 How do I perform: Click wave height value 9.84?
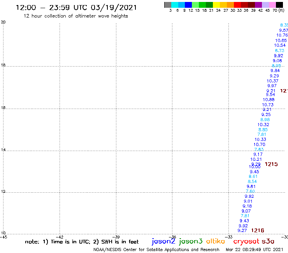coord(275,70)
